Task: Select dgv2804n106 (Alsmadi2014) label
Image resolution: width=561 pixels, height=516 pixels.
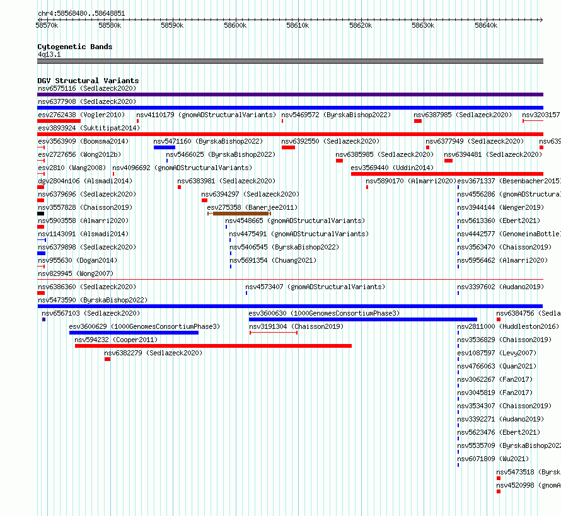Action: (x=85, y=181)
